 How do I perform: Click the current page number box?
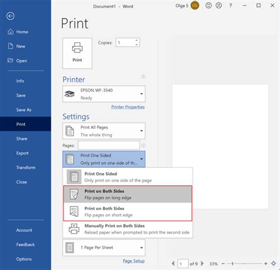(183, 264)
